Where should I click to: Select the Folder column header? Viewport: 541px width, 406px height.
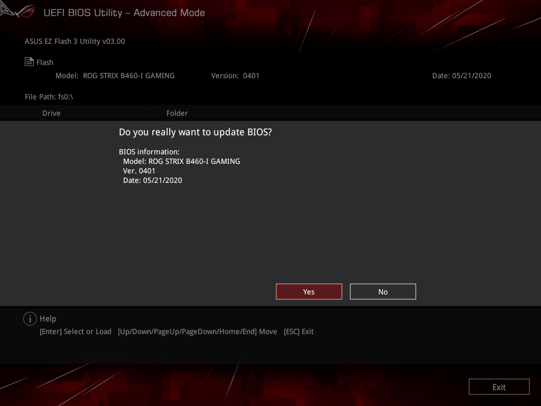coord(177,113)
